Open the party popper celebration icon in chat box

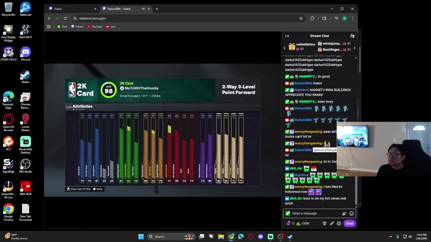pyautogui.click(x=344, y=213)
